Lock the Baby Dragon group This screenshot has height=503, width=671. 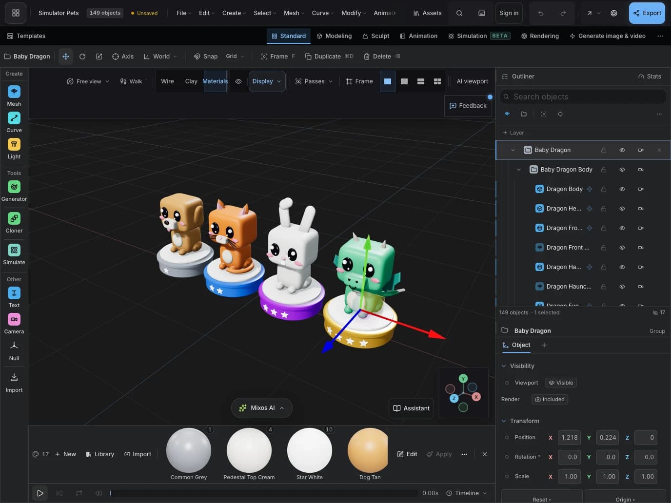click(604, 150)
